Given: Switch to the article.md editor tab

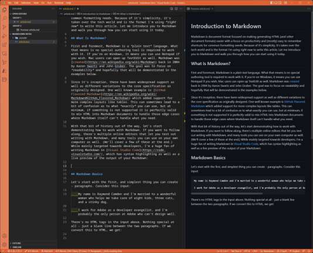Looking at the screenshot, I should click(68, 9).
